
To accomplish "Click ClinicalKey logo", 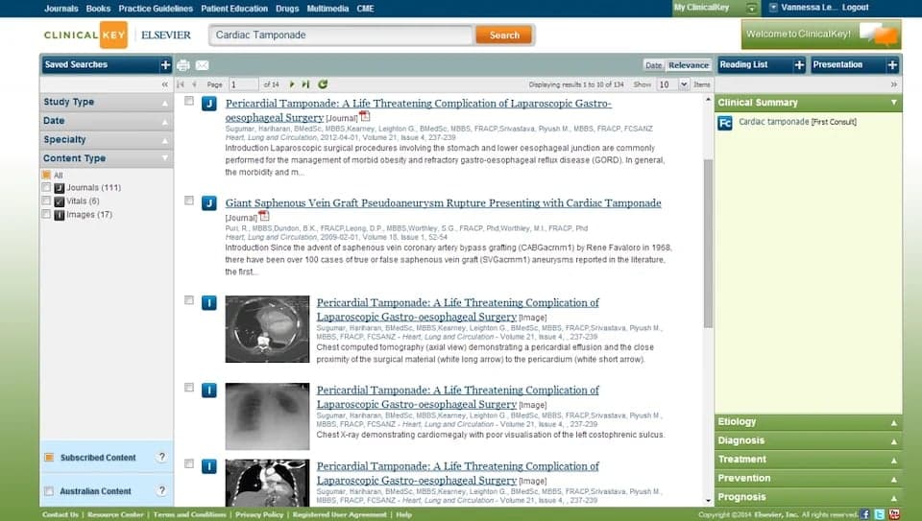I will 85,35.
